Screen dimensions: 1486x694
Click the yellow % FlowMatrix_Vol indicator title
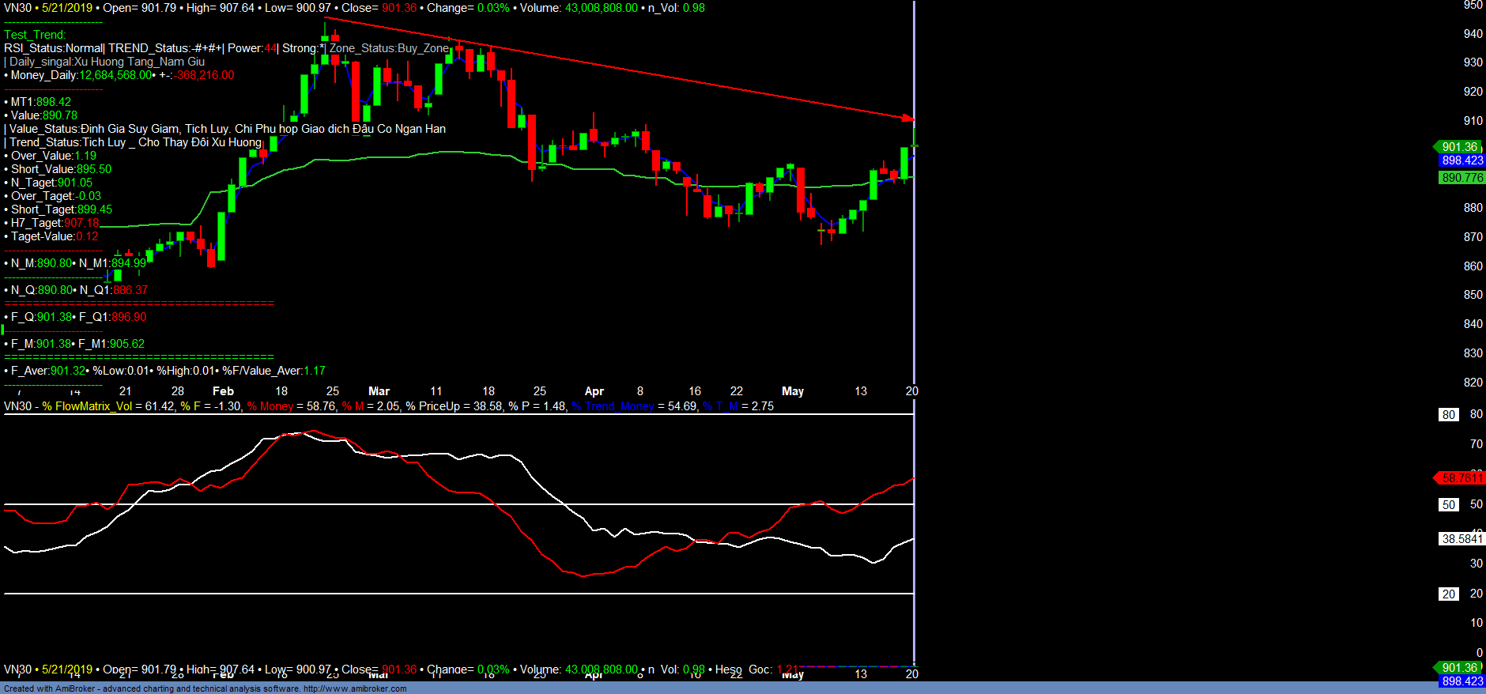pos(87,406)
